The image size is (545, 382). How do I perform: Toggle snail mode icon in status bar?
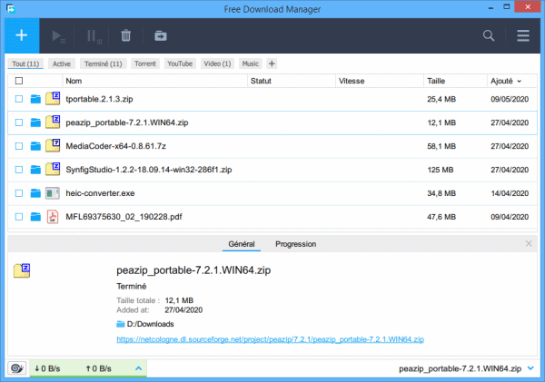[x=17, y=368]
